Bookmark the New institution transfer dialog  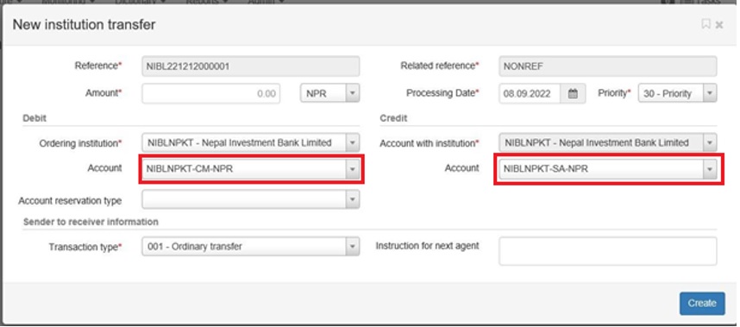pyautogui.click(x=706, y=24)
